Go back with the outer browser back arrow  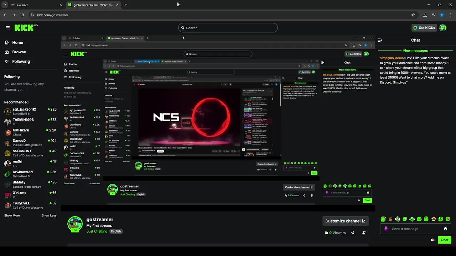[x=5, y=15]
